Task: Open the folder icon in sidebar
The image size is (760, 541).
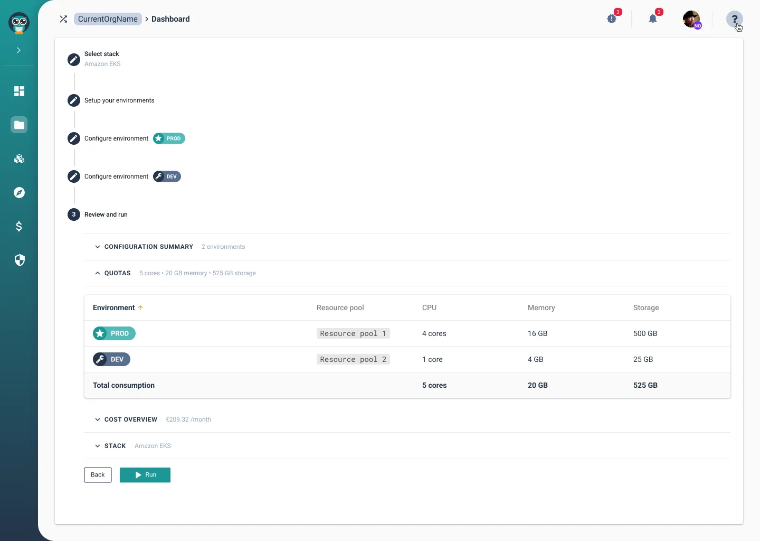Action: pos(19,125)
